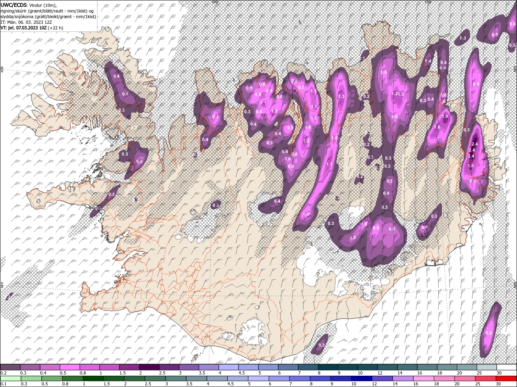The width and height of the screenshot is (517, 387).
Task: Click the slydda/snjókoma legend description line
Action: (48, 17)
